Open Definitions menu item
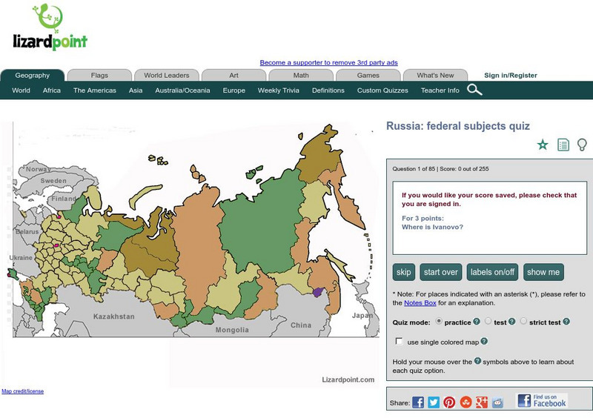 328,90
